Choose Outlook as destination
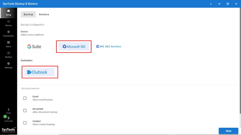 (x=39, y=72)
